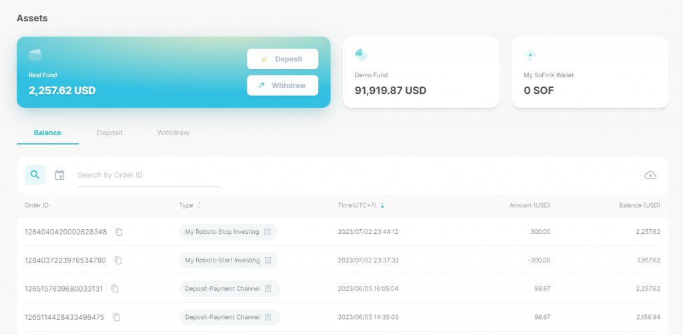Screen dimensions: 683x335
Task: Click the -300.00 amount value
Action: (x=539, y=260)
